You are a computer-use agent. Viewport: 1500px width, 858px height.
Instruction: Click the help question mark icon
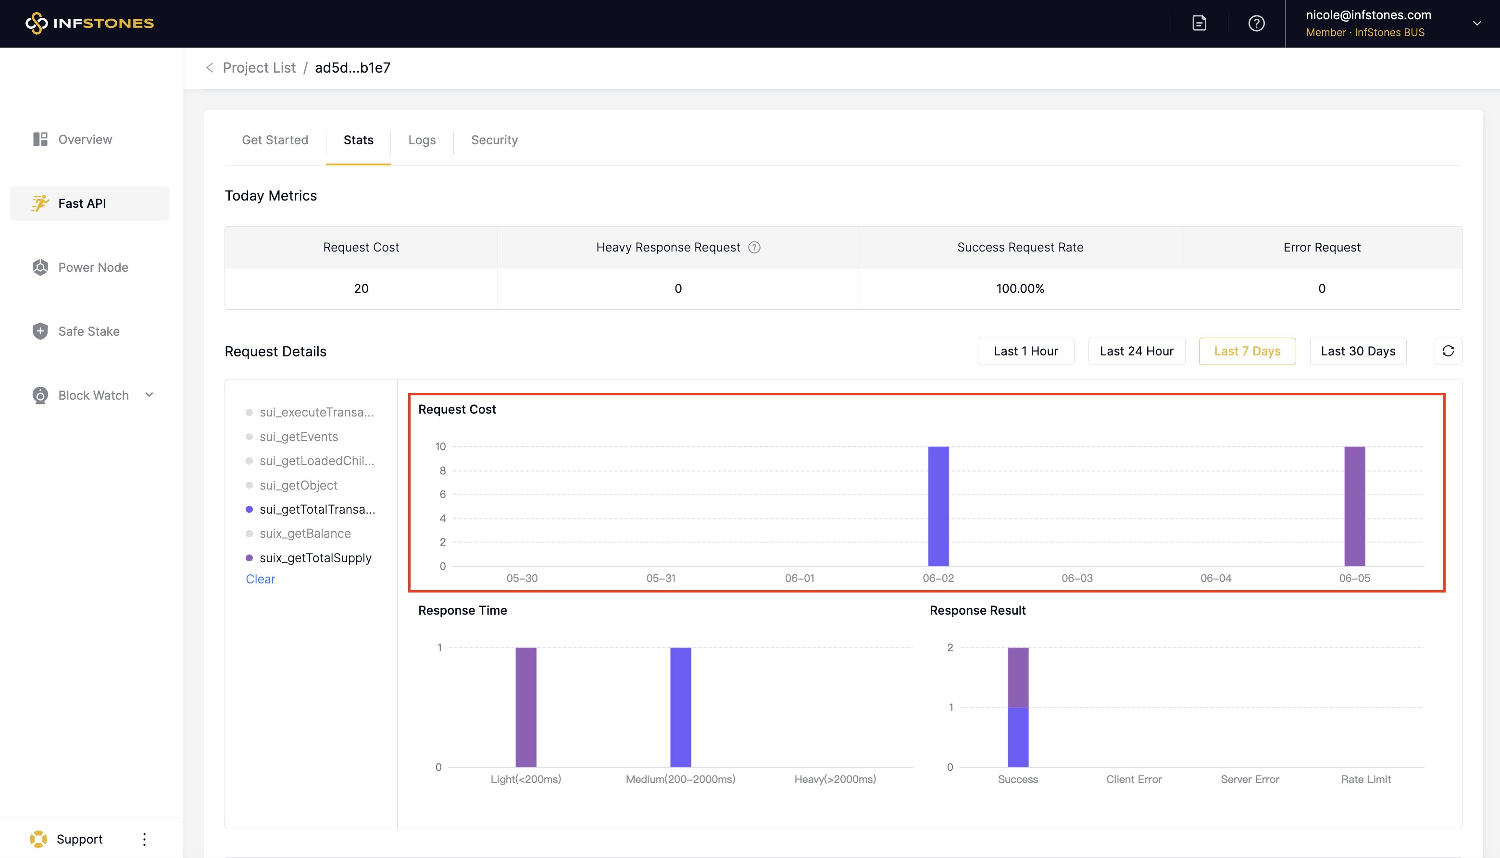tap(1256, 23)
